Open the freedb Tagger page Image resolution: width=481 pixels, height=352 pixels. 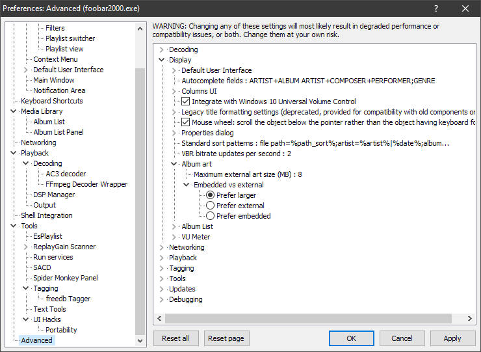(x=68, y=299)
